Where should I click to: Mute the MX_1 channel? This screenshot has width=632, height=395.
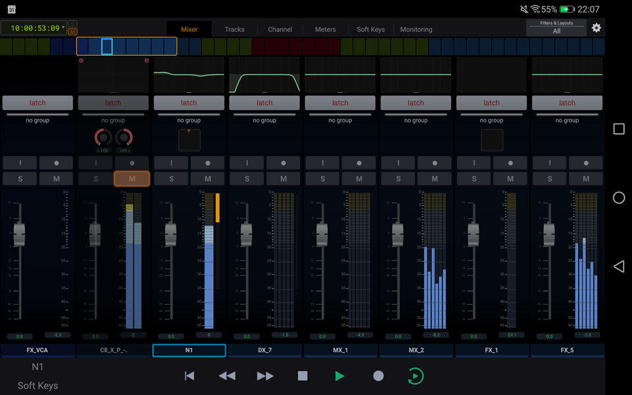(359, 178)
